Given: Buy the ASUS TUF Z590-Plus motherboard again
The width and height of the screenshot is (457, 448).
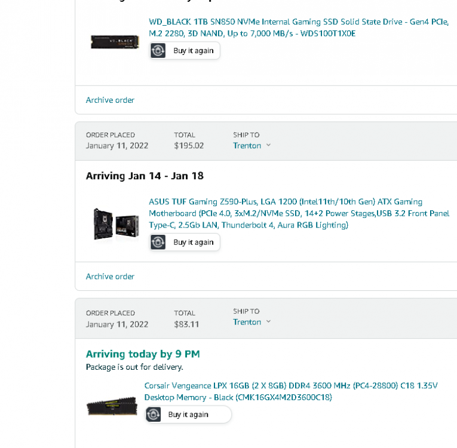Looking at the screenshot, I should pyautogui.click(x=185, y=242).
